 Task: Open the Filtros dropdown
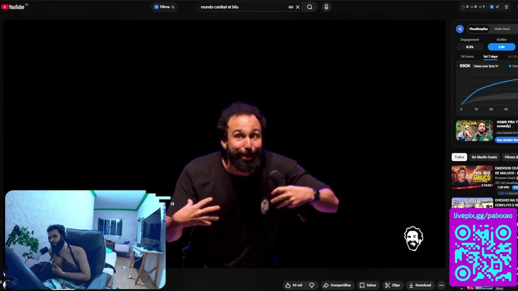point(164,7)
